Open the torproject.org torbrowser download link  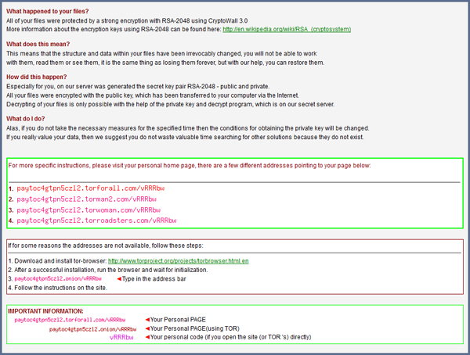click(179, 261)
